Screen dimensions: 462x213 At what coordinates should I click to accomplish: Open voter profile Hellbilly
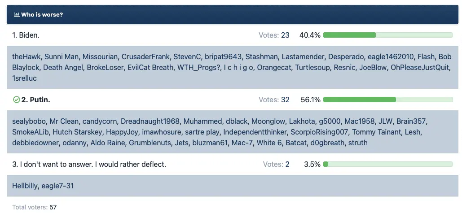tap(25, 186)
